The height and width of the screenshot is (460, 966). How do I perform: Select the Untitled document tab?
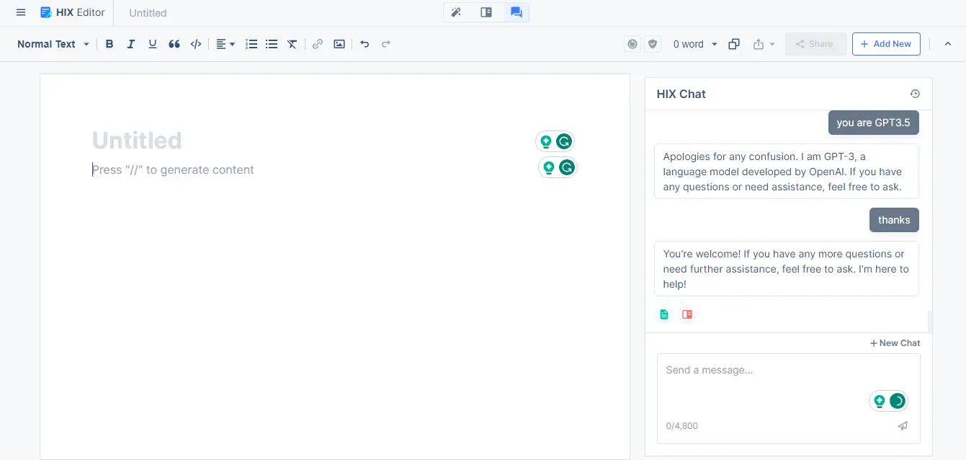[147, 12]
